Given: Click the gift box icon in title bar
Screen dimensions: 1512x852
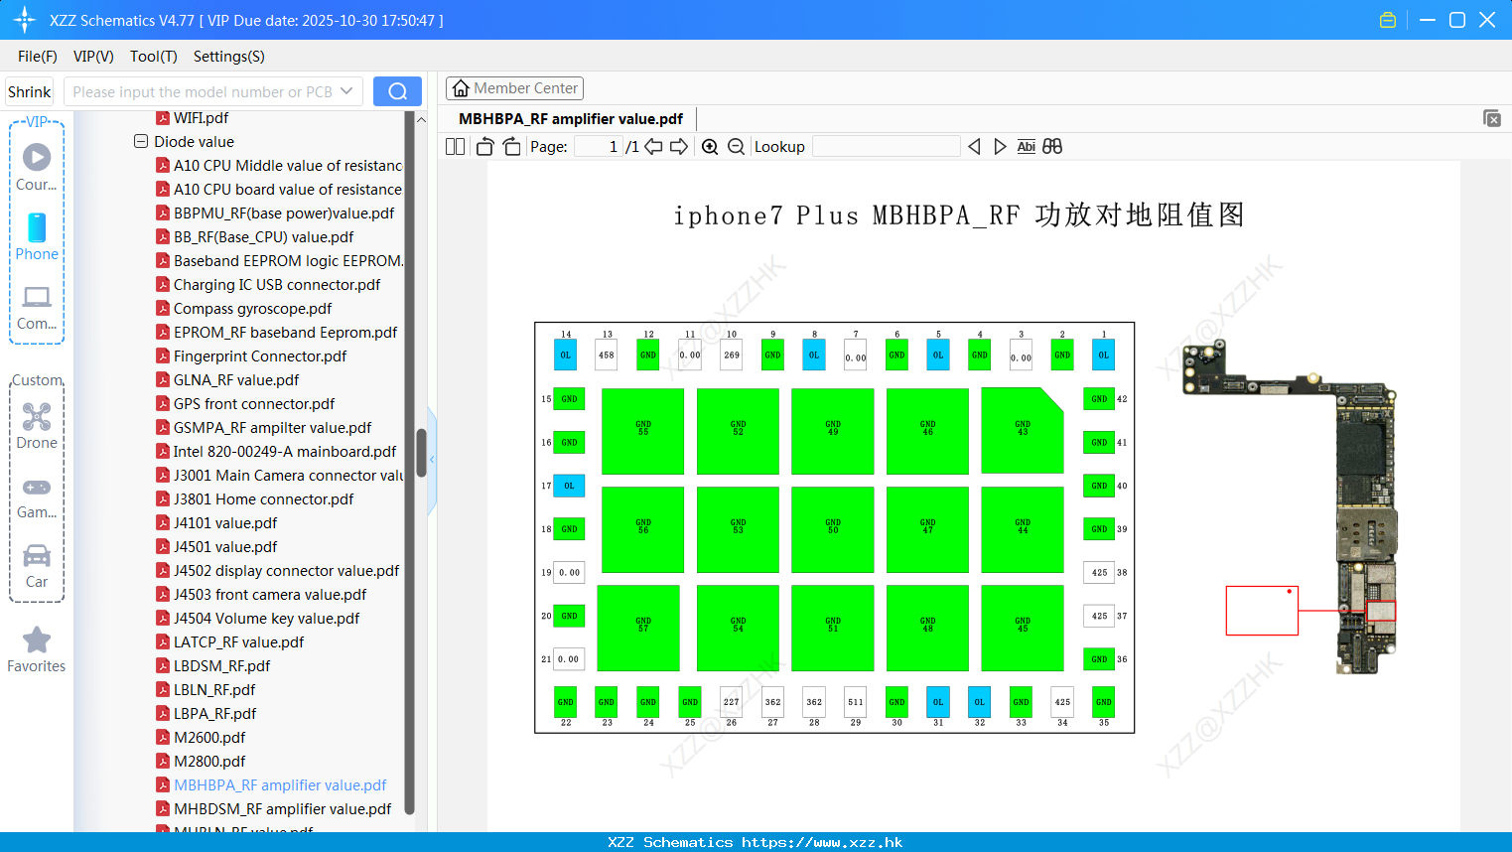Looking at the screenshot, I should 1388,20.
